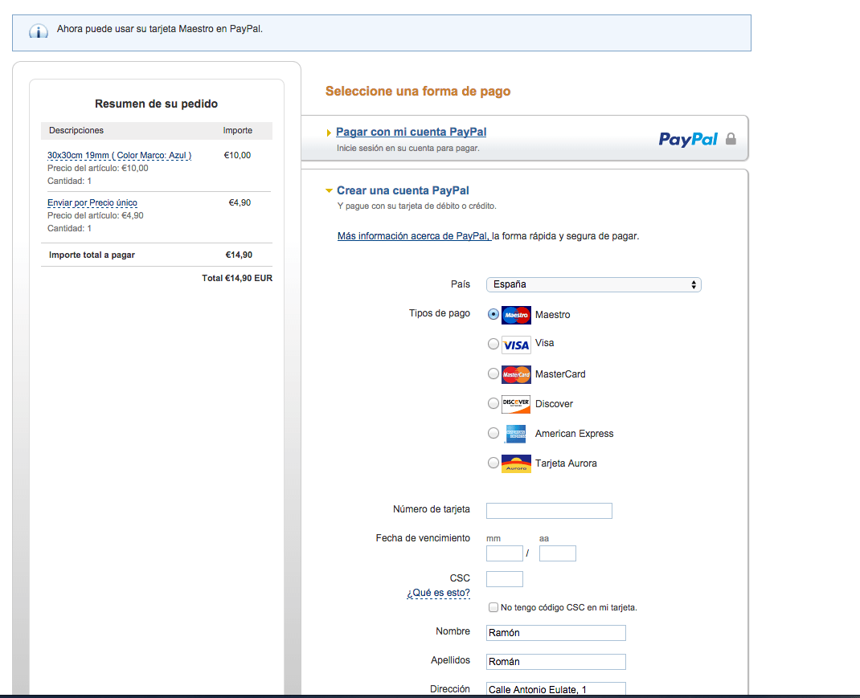The image size is (860, 698).
Task: Click the 'Crear una cuenta PayPal' heading
Action: (x=403, y=190)
